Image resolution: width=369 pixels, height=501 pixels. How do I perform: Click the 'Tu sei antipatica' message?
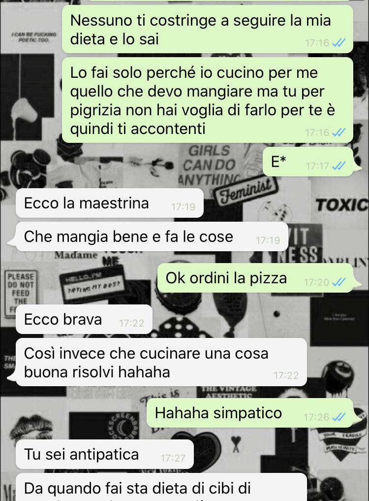(x=105, y=455)
